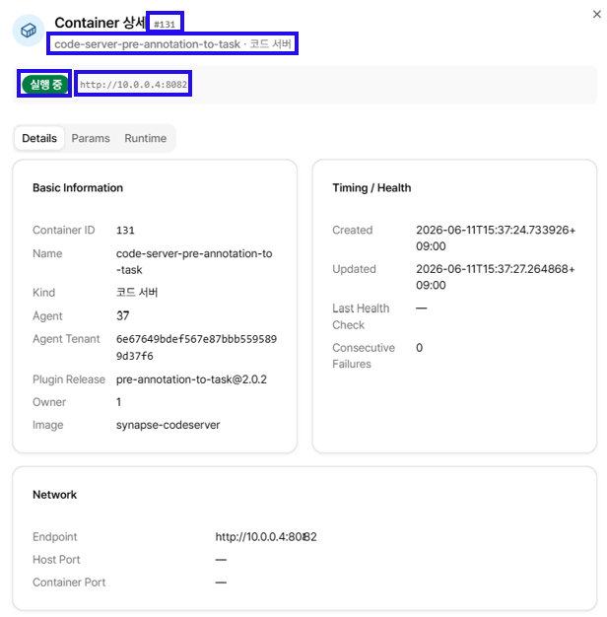Click the Updated label
The image size is (607, 617).
click(354, 269)
